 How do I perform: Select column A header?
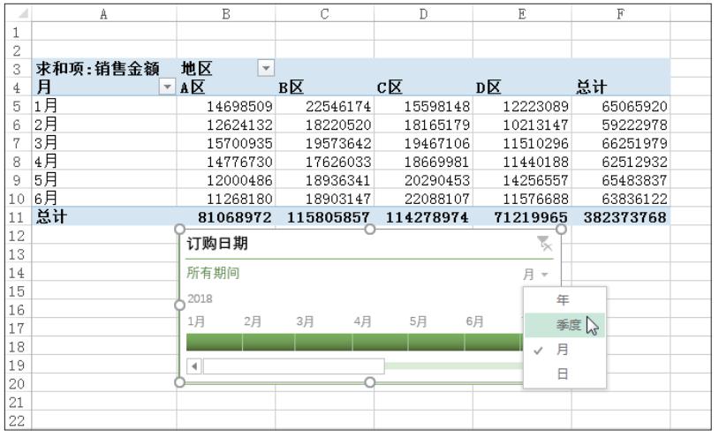[104, 14]
